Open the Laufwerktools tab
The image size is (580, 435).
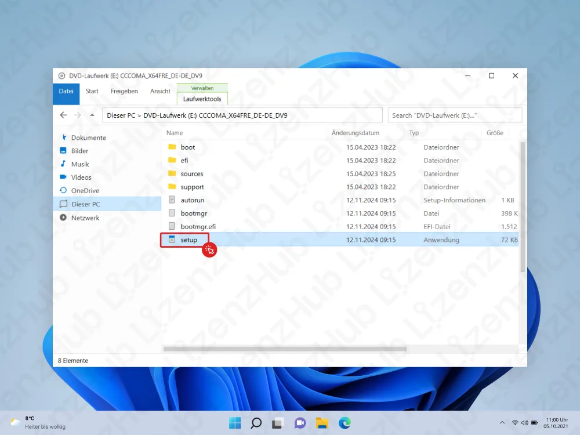(202, 99)
